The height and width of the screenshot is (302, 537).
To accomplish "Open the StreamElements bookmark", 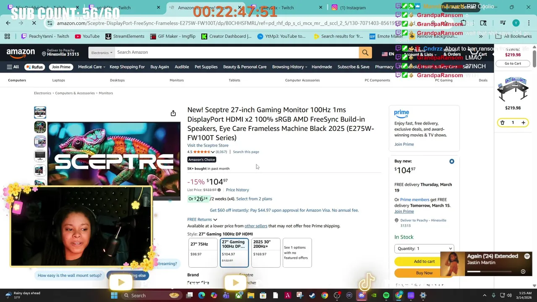I will click(125, 36).
